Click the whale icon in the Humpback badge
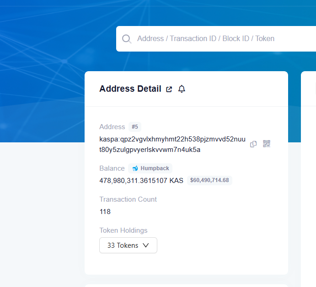The width and height of the screenshot is (316, 287). click(x=135, y=168)
